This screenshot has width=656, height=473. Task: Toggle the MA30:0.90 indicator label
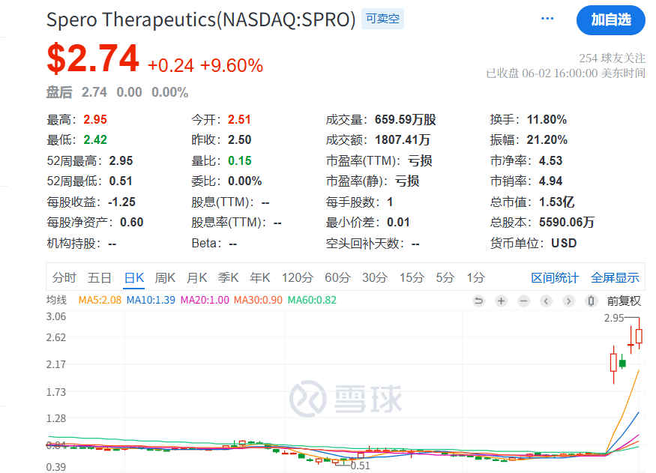258,301
